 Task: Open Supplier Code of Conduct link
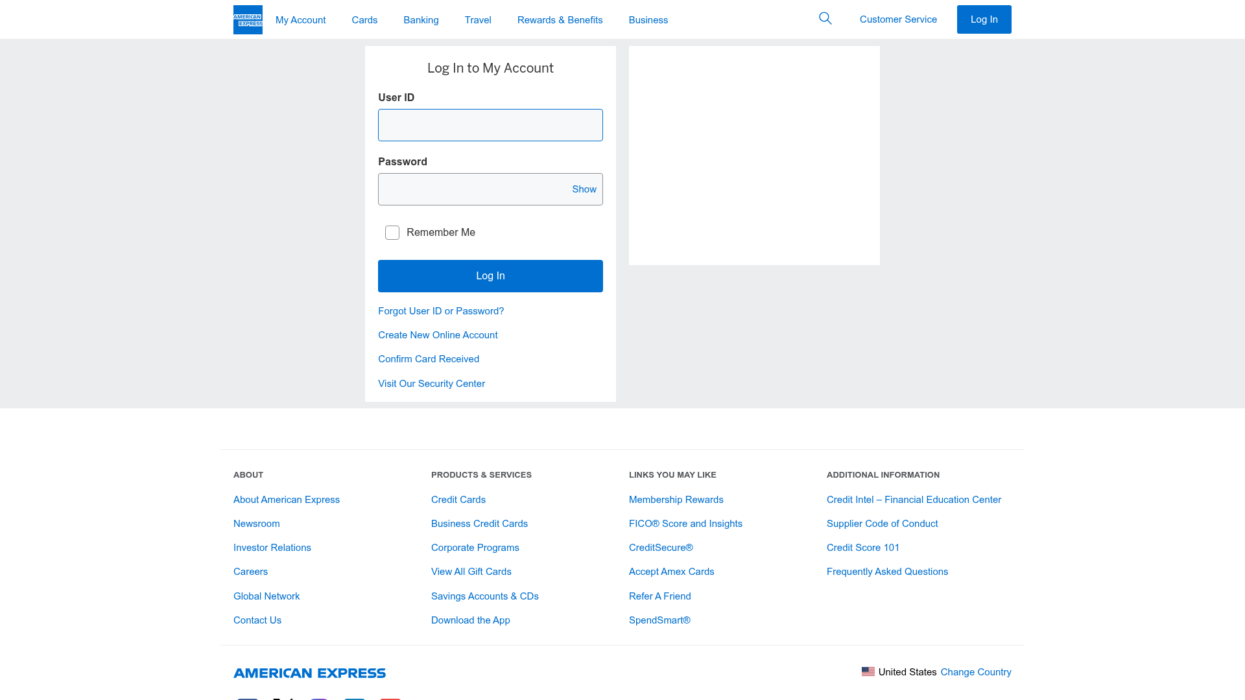point(882,524)
